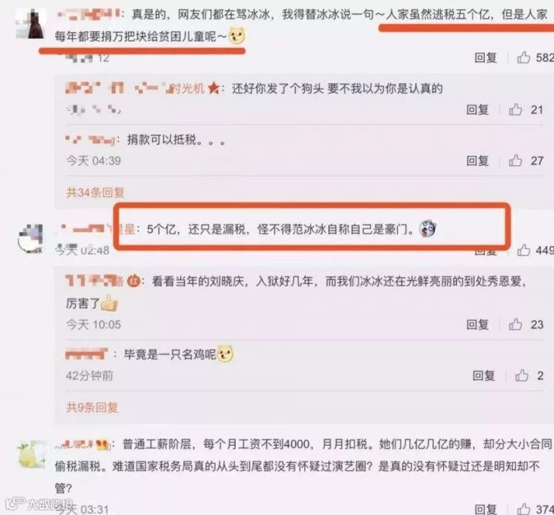Viewport: 554px width, 515px height.
Task: Open the avatar of the 5个亿 commenter
Action: [x=30, y=238]
